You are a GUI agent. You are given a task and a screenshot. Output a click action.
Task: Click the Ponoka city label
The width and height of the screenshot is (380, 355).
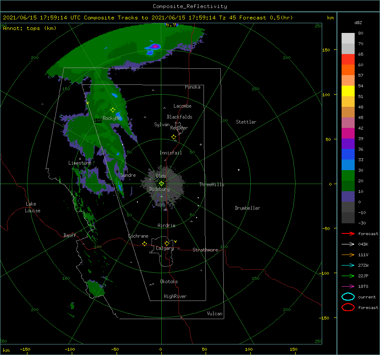[193, 87]
